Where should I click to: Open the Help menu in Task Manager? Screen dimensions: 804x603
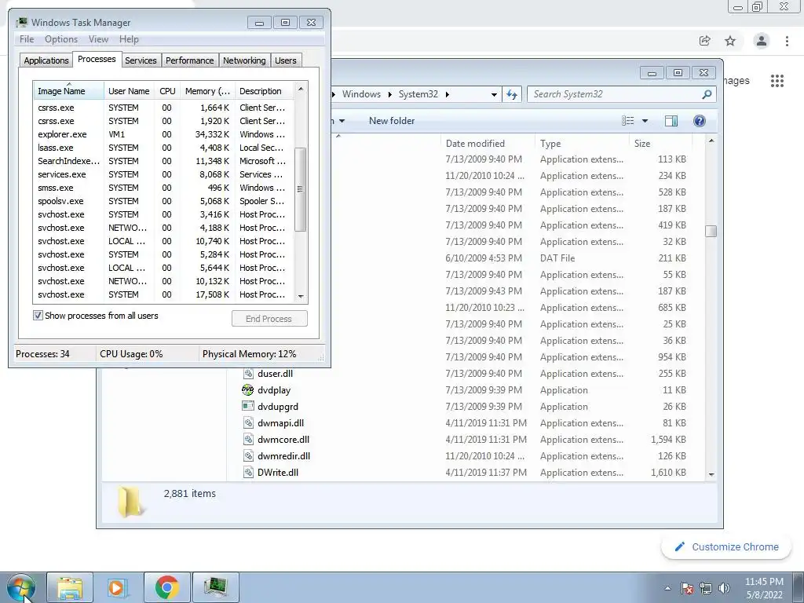click(130, 39)
